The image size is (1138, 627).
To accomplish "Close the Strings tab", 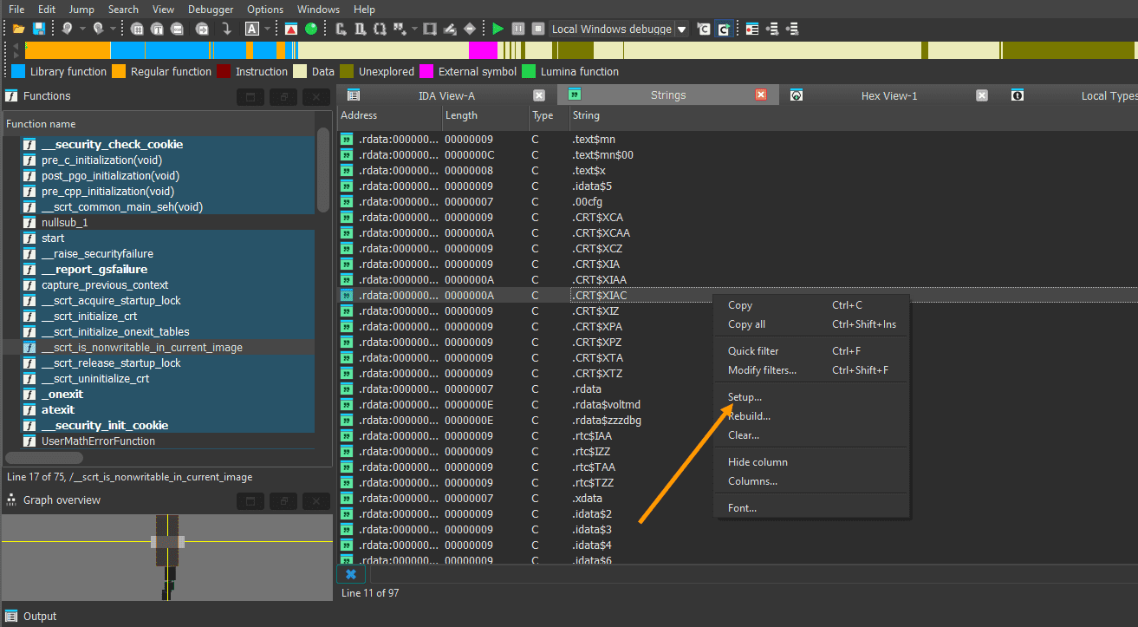I will point(761,95).
